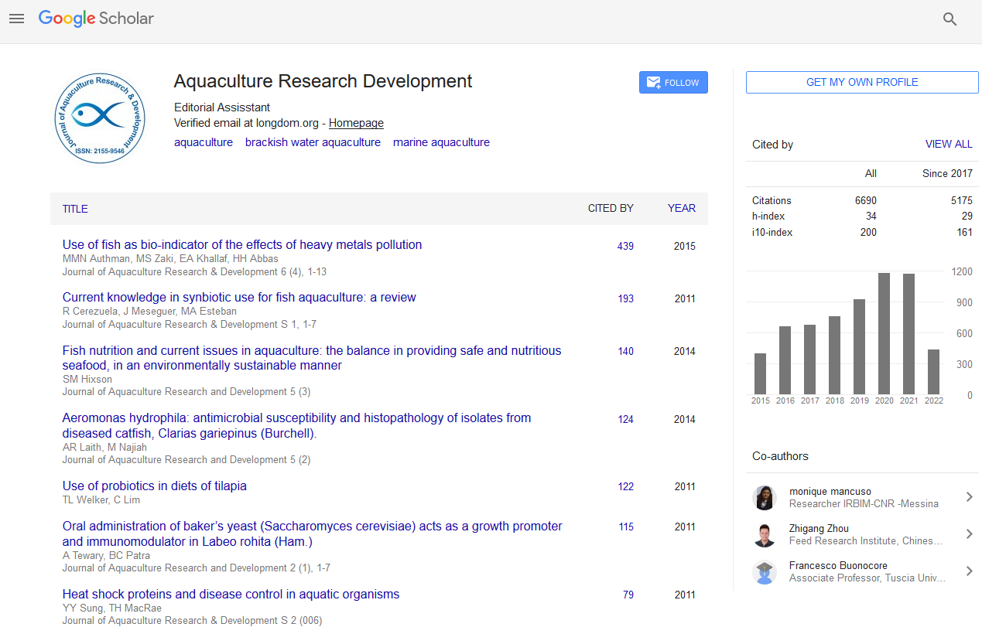
Task: Open citation count 439
Action: tap(625, 246)
